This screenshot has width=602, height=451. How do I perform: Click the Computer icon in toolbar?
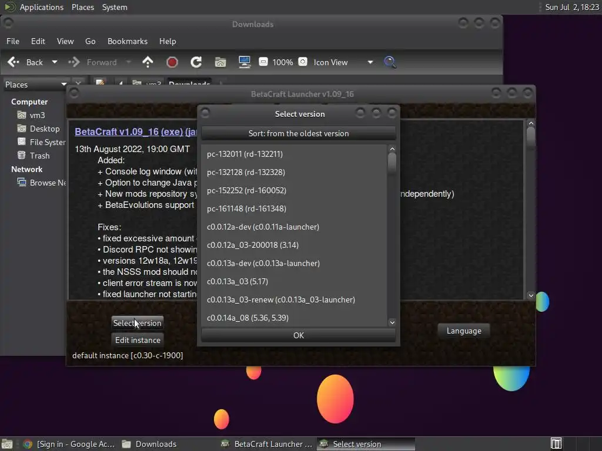click(245, 62)
